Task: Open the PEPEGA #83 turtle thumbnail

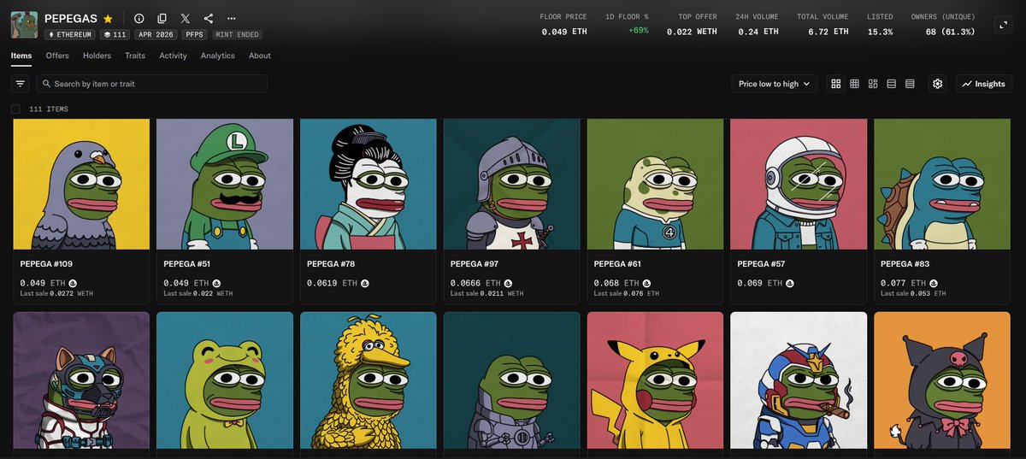Action: pos(942,184)
